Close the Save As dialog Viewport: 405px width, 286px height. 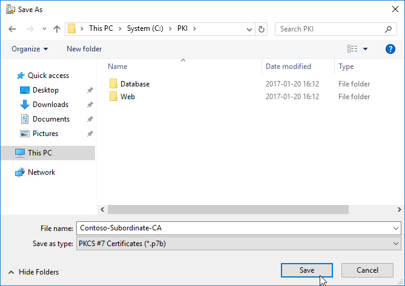click(x=395, y=9)
